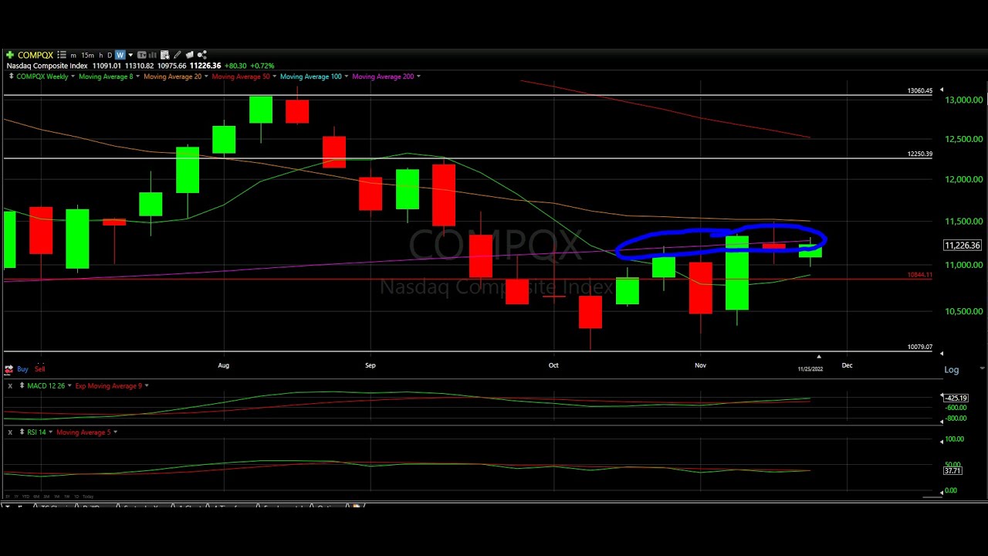The image size is (988, 556).
Task: Switch chart to the minute (m) interval
Action: coord(73,56)
